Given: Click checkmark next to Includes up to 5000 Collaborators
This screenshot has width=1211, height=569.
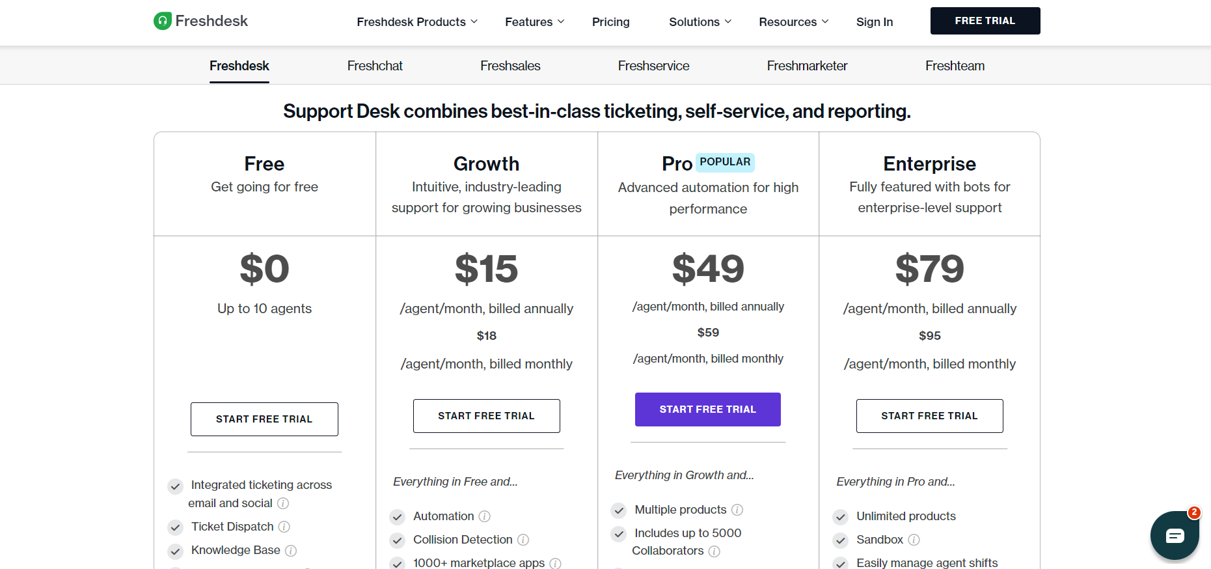Looking at the screenshot, I should (619, 534).
